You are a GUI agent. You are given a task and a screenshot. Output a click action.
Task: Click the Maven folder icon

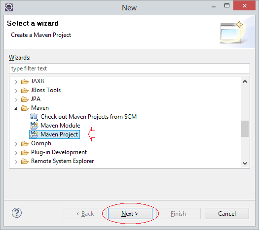pos(25,108)
